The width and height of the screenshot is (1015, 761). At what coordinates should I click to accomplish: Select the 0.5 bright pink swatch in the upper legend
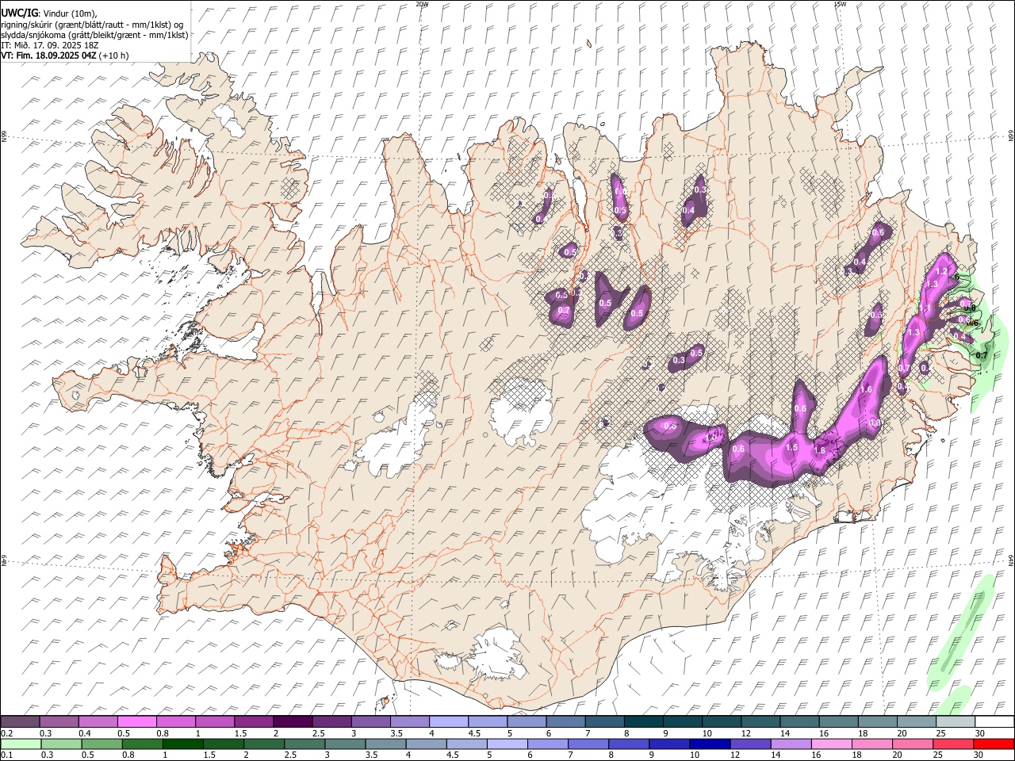pyautogui.click(x=136, y=722)
